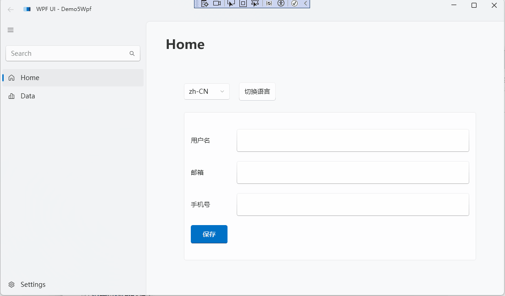This screenshot has height=296, width=505.
Task: Click the back arrow in title bar
Action: 11,9
